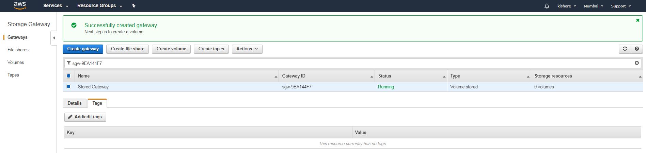
Task: Open Volumes in the sidebar
Action: point(16,63)
